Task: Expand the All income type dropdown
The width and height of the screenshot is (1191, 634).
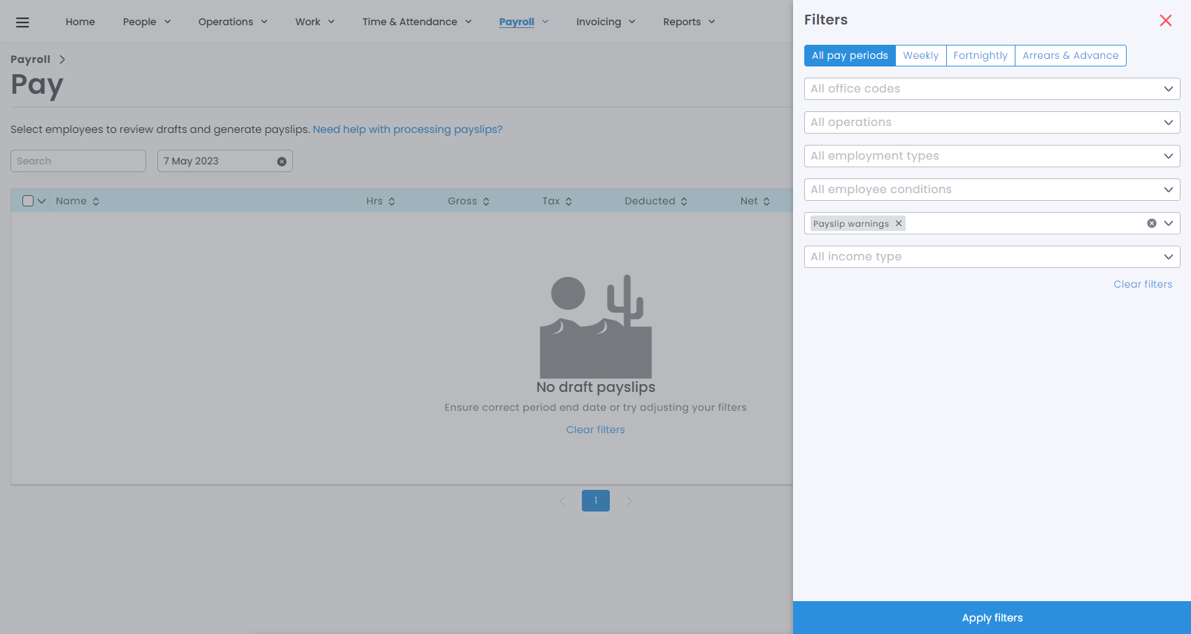Action: 992,257
